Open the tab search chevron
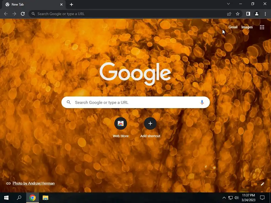Screen dimensions: 271x203 [x=228, y=4]
